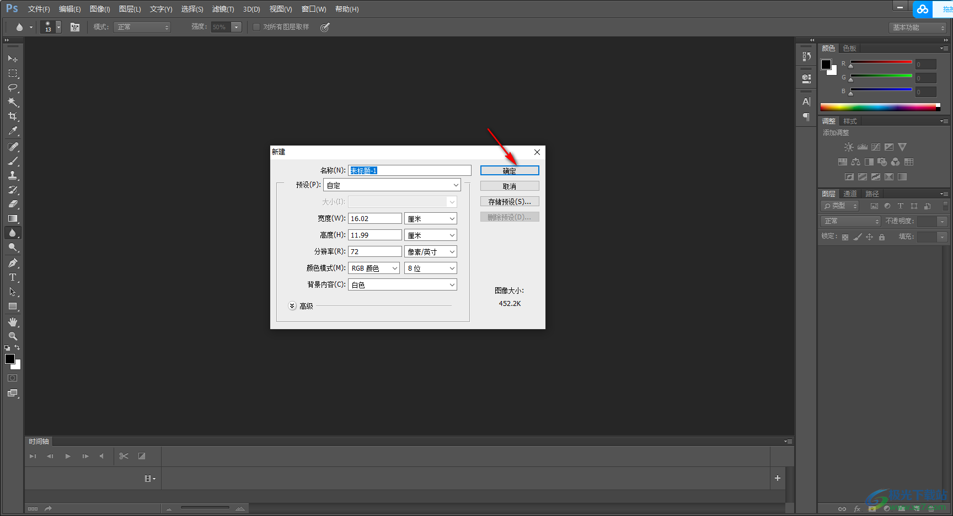Open the File menu
953x516 pixels.
coord(39,9)
